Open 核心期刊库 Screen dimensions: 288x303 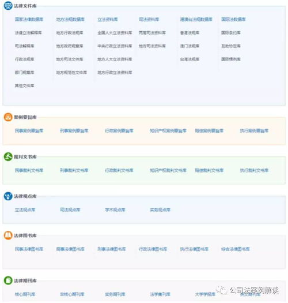pyautogui.click(x=25, y=294)
